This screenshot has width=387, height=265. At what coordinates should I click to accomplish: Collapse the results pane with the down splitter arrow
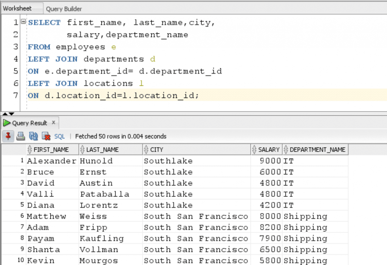(11, 114)
